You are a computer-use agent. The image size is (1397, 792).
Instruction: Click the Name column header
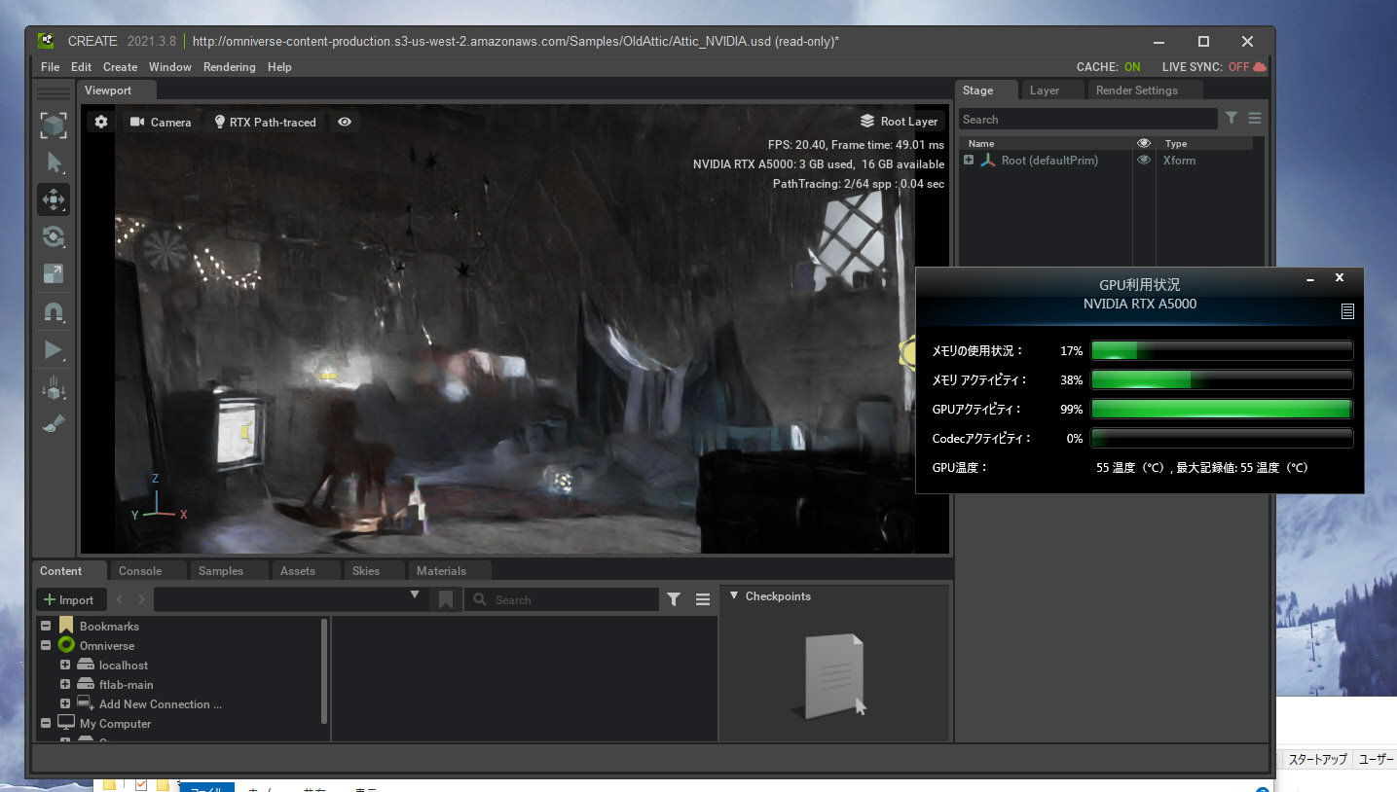pos(981,144)
